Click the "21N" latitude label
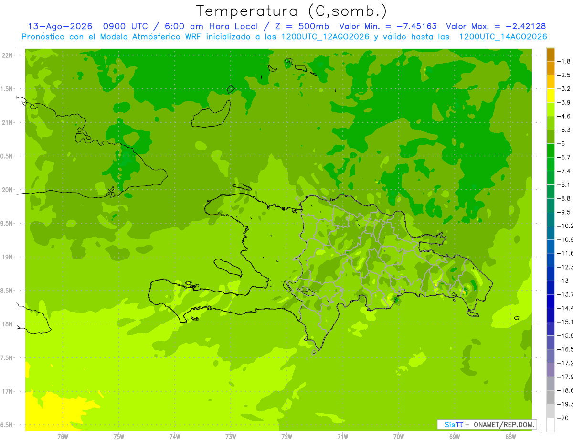Screen dimensions: 573x443 (8, 122)
